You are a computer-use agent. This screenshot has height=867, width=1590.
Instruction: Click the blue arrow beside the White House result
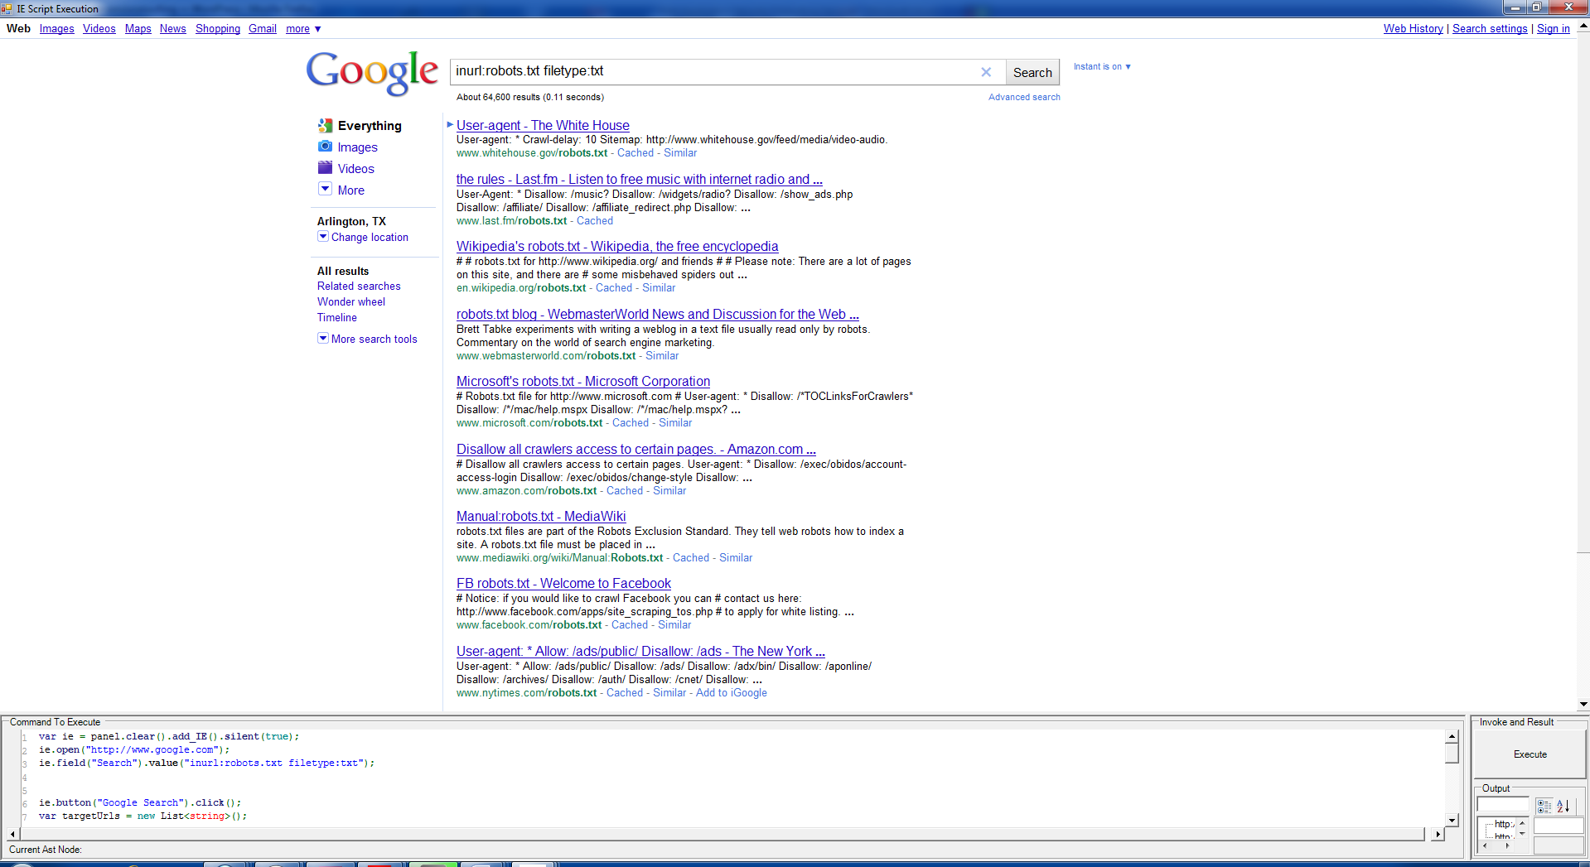(x=450, y=124)
